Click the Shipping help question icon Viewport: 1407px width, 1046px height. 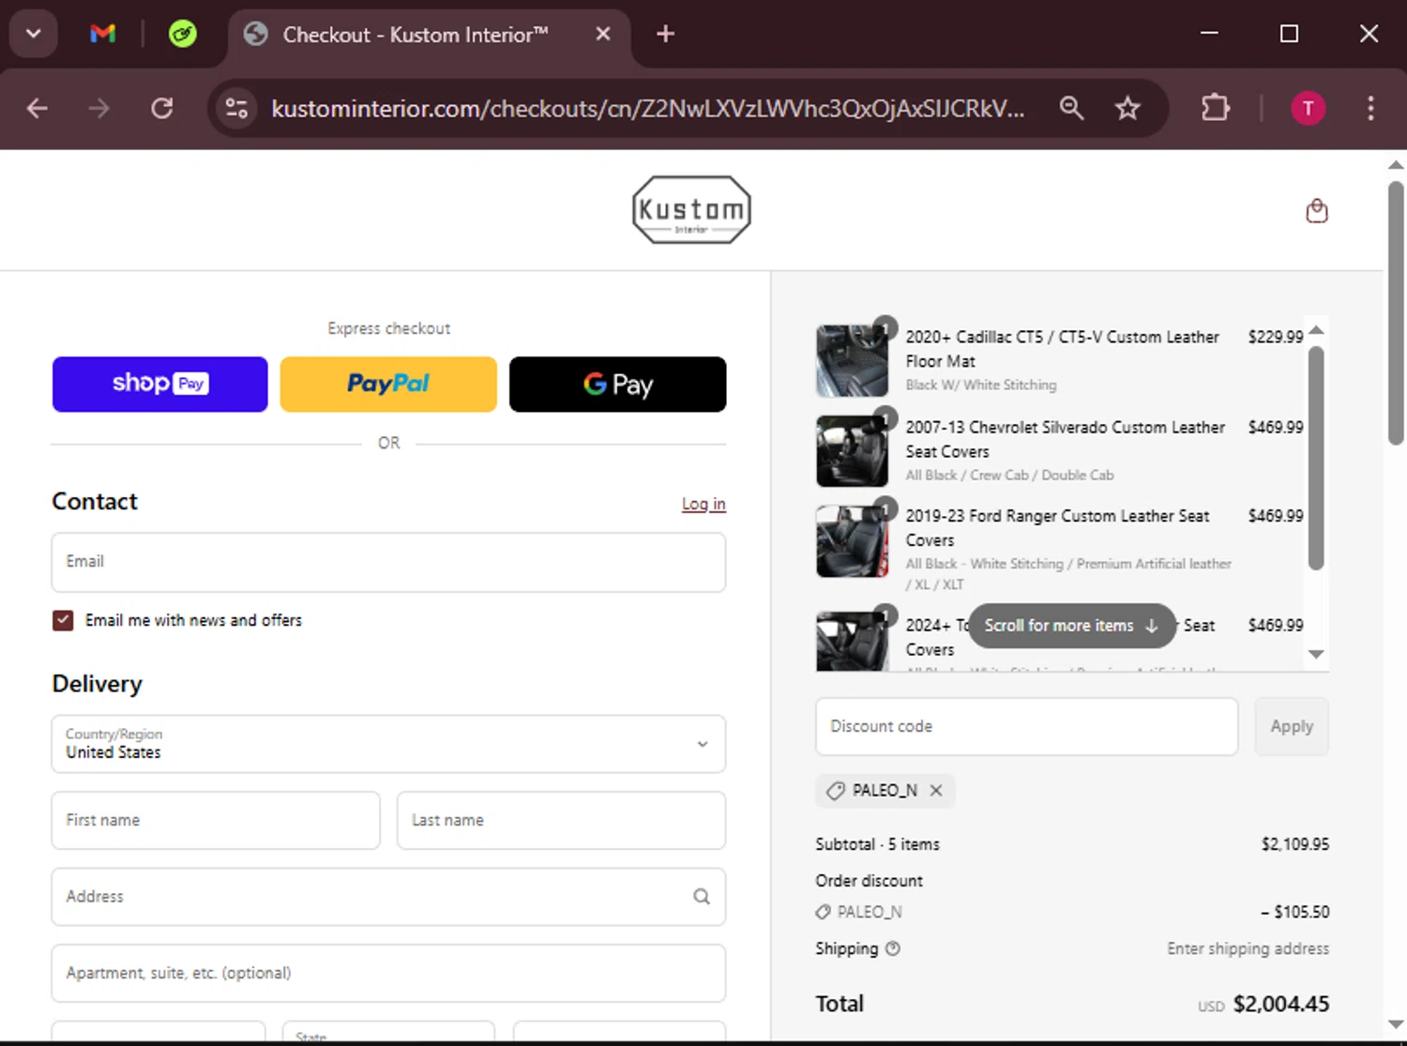coord(893,948)
